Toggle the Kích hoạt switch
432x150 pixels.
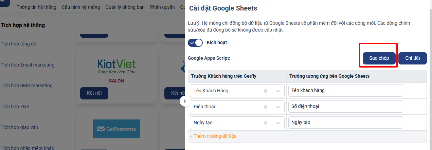[195, 43]
